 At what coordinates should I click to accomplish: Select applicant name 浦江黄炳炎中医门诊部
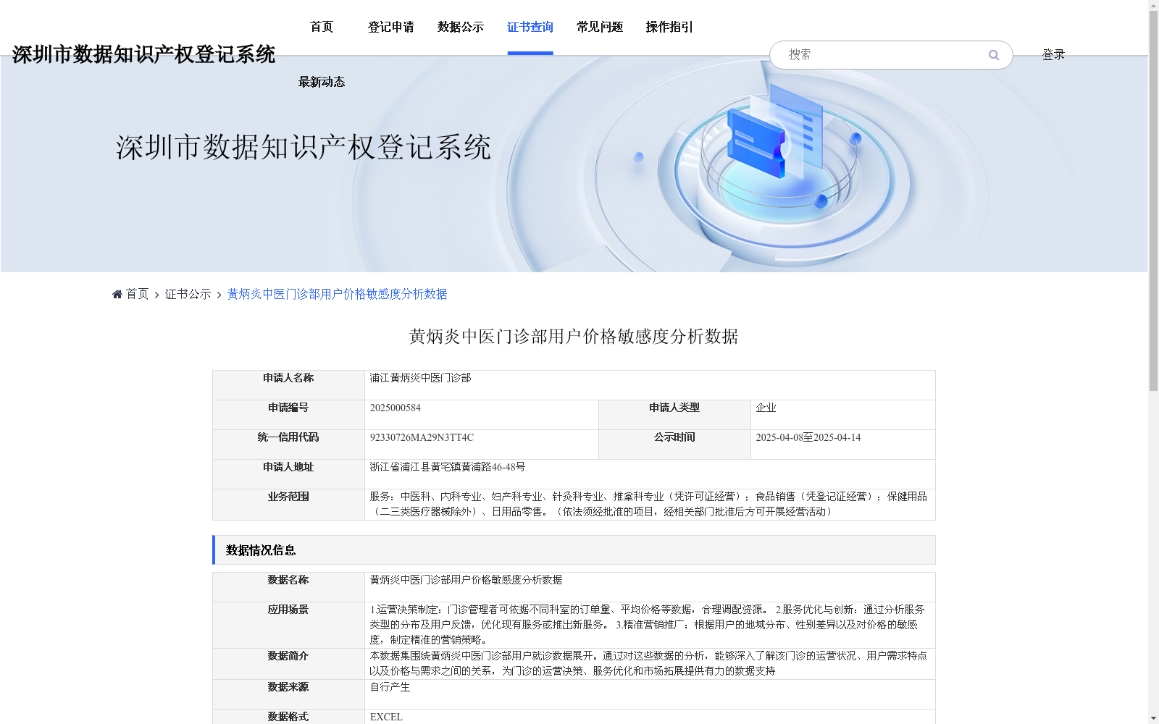tap(421, 378)
